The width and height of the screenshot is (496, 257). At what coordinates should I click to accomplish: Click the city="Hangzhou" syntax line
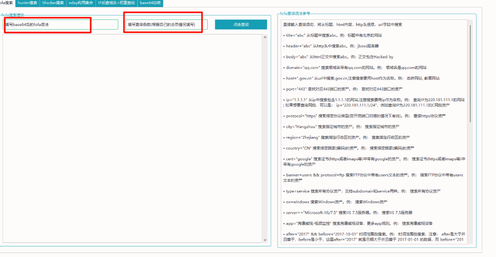coord(341,126)
